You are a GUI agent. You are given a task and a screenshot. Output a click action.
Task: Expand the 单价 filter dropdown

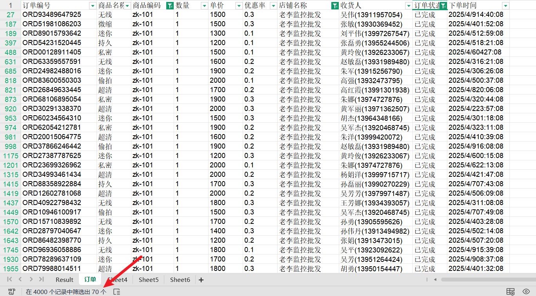[238, 5]
